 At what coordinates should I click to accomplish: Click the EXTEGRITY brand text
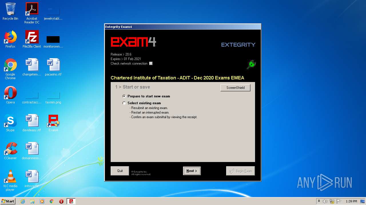[x=238, y=45]
